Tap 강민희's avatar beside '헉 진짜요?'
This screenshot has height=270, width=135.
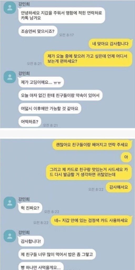pos(10,203)
